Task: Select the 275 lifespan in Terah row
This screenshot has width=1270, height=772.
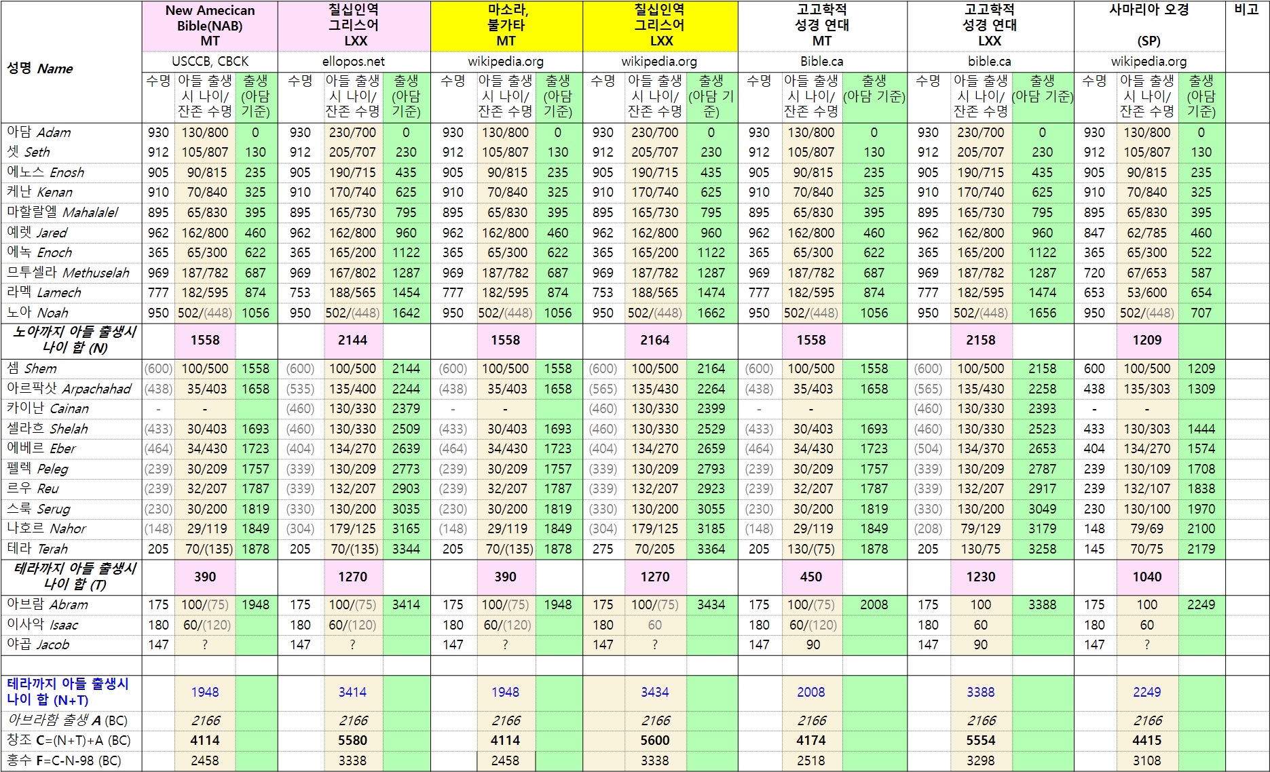Action: click(603, 549)
